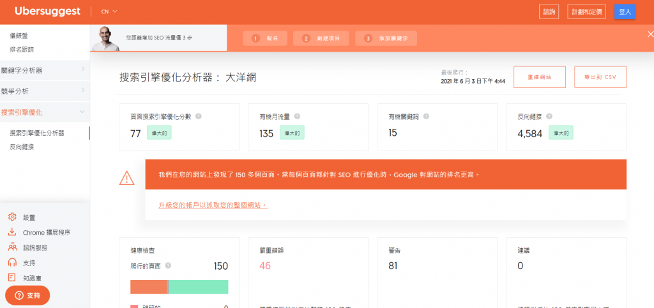Screen dimensions: 654x308
Task: Click the 設置 gear icon
Action: tap(12, 217)
